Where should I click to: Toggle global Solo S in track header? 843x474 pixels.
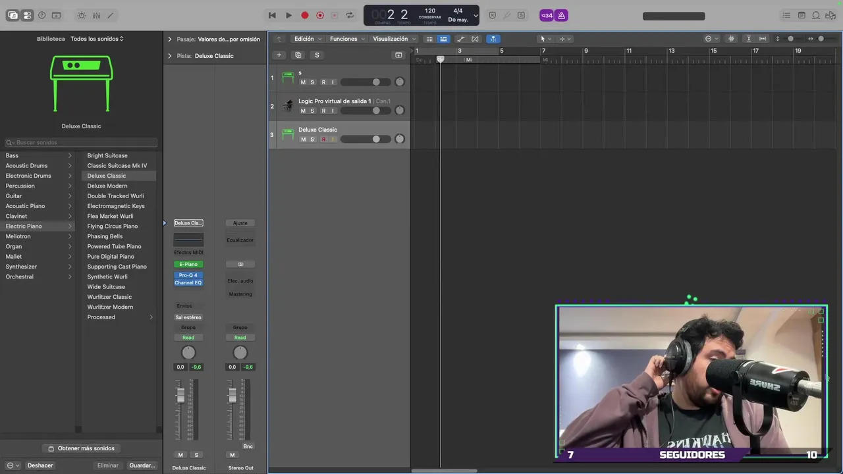coord(317,55)
